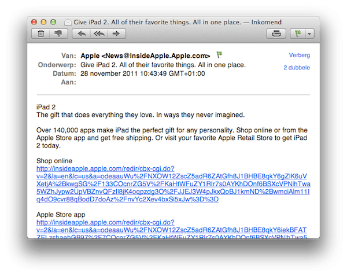
Task: Click the Onderwerp: header label
Action: pos(57,65)
